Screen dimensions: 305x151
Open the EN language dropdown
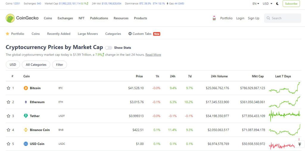[x=256, y=4]
